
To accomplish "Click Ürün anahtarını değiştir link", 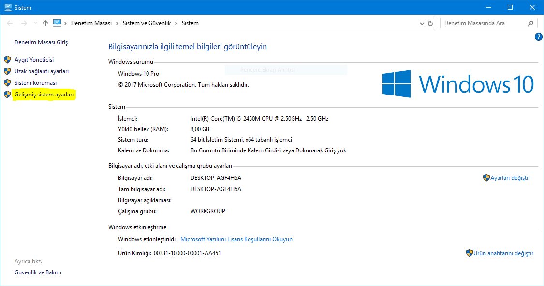I will click(x=503, y=253).
